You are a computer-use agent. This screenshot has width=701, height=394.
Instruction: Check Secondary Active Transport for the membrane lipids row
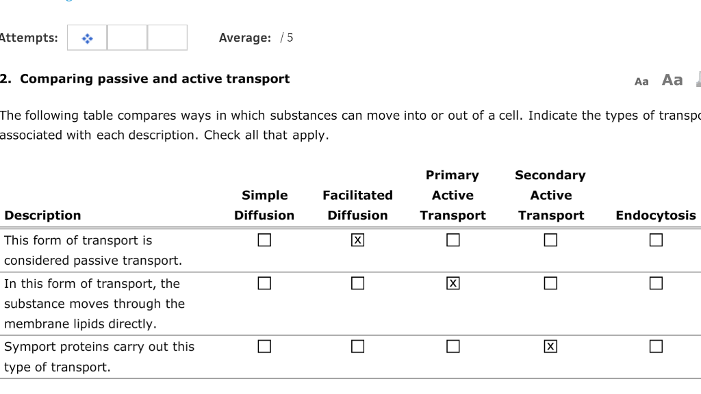tap(550, 283)
